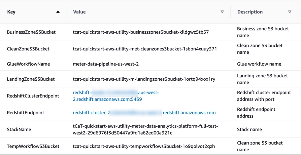This screenshot has width=301, height=155.
Task: Select the StackName key cell
Action: tap(19, 129)
